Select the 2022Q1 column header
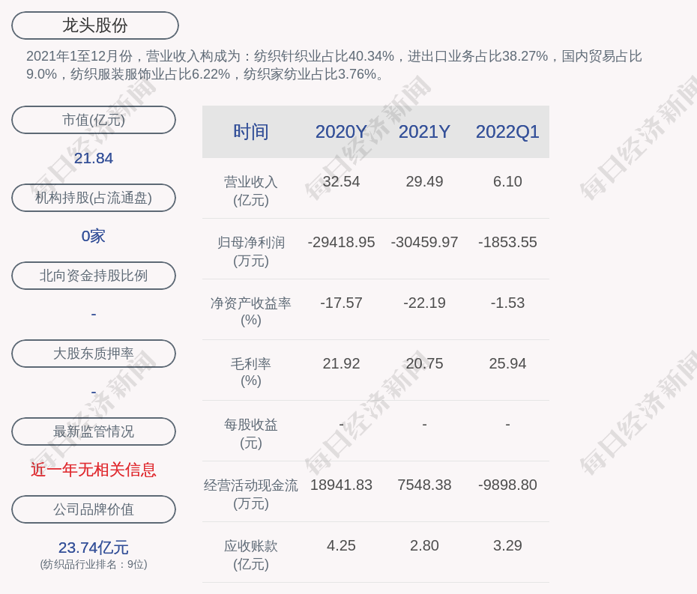The width and height of the screenshot is (697, 594). pyautogui.click(x=507, y=132)
